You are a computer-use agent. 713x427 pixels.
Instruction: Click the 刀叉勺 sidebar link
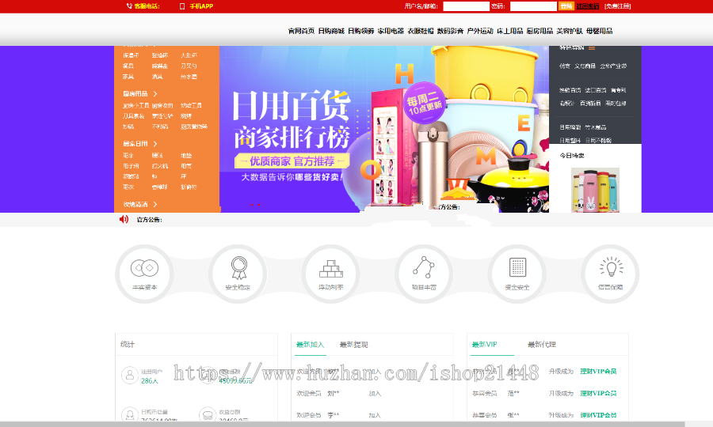[189, 66]
